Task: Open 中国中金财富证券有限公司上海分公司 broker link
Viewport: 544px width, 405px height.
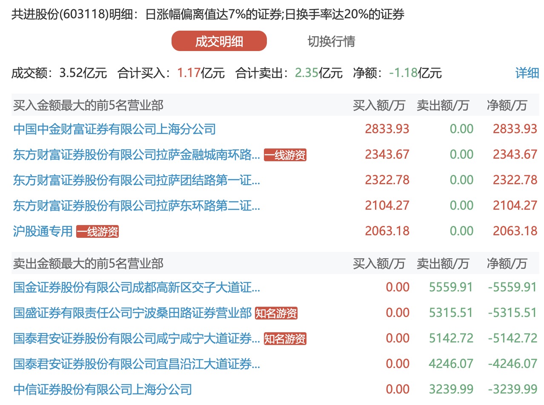Action: [115, 129]
